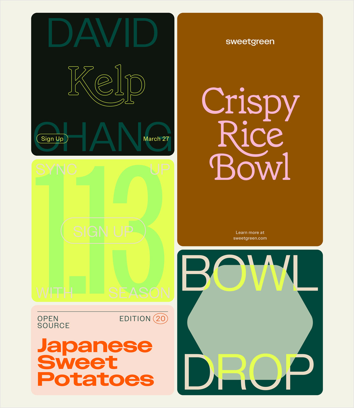Click the Crispy Rice Bowl title
Image resolution: width=354 pixels, height=408 pixels.
(x=250, y=133)
